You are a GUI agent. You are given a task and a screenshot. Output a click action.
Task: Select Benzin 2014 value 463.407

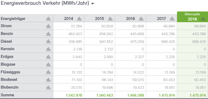click(x=75, y=34)
